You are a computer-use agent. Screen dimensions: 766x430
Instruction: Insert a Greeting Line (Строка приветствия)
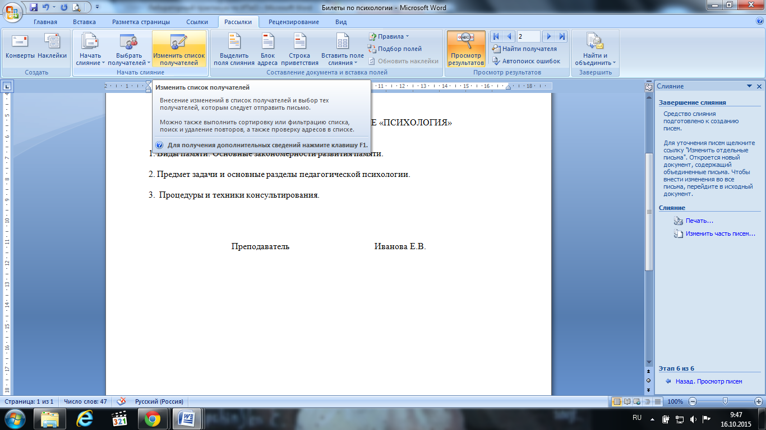tap(299, 49)
